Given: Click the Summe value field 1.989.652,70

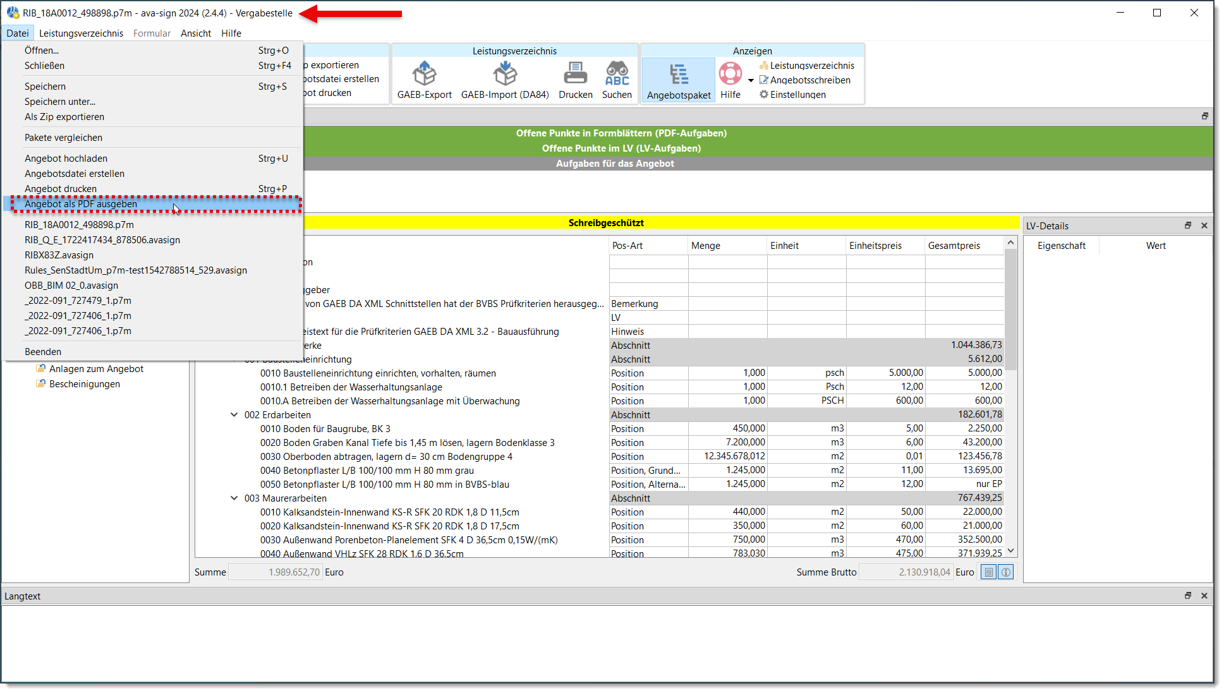Looking at the screenshot, I should point(276,572).
